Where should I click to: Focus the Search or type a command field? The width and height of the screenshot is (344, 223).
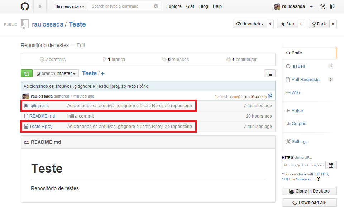point(124,6)
